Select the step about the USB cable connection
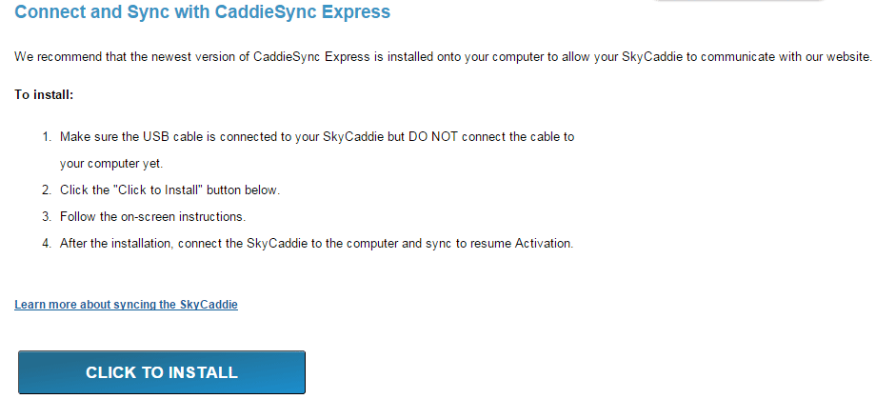The width and height of the screenshot is (876, 399). pyautogui.click(x=317, y=150)
